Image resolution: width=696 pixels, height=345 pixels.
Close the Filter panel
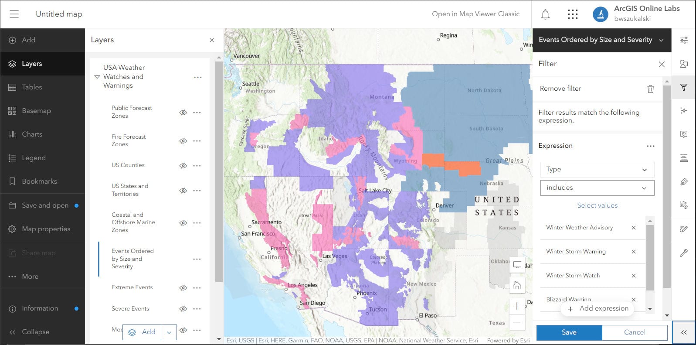point(662,64)
